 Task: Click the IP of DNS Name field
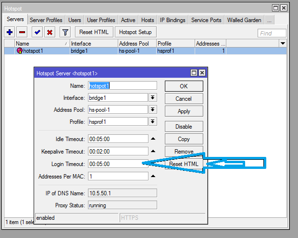123,193
